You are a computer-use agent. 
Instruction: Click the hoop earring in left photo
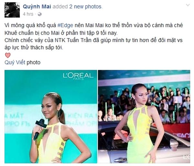(59, 114)
